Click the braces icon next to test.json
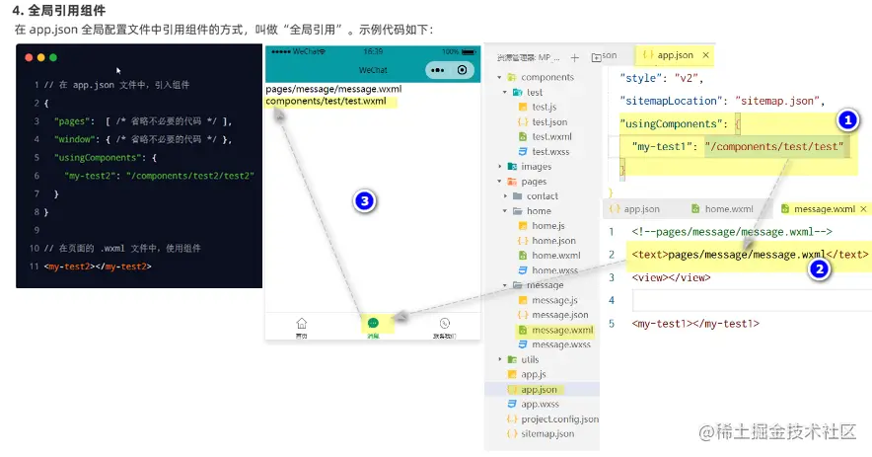Screen dimensions: 872x457 (x=523, y=122)
